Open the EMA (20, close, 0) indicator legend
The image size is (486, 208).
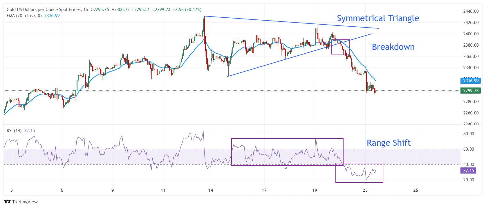(x=24, y=16)
